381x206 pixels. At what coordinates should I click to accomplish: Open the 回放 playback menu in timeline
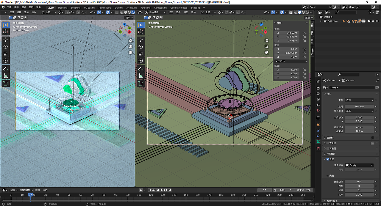coord(14,190)
